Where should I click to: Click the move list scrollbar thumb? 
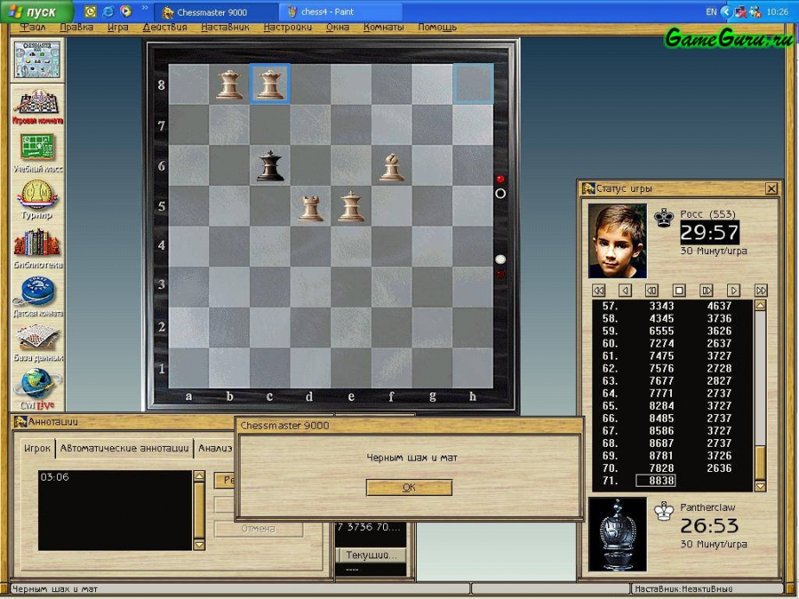click(x=760, y=462)
